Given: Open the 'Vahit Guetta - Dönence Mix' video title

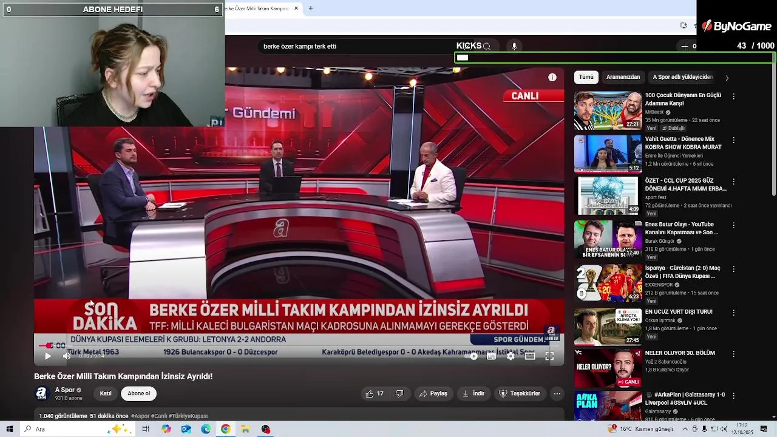Looking at the screenshot, I should click(683, 143).
